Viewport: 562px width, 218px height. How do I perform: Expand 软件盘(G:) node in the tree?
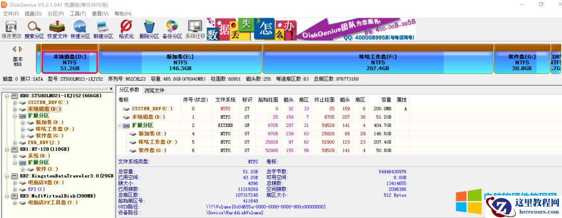coord(23,136)
